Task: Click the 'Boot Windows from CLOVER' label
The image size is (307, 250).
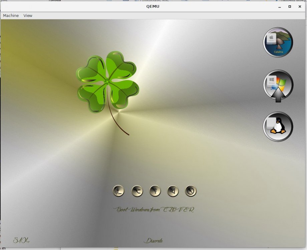Action: (154, 210)
